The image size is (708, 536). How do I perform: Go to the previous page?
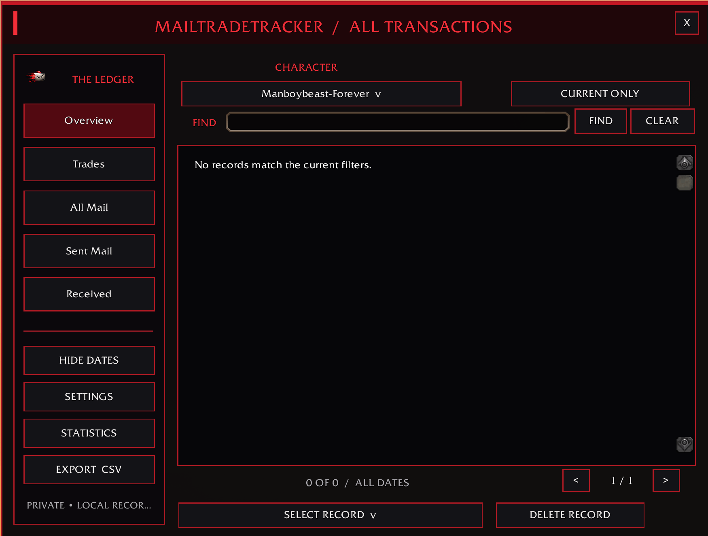tap(576, 481)
